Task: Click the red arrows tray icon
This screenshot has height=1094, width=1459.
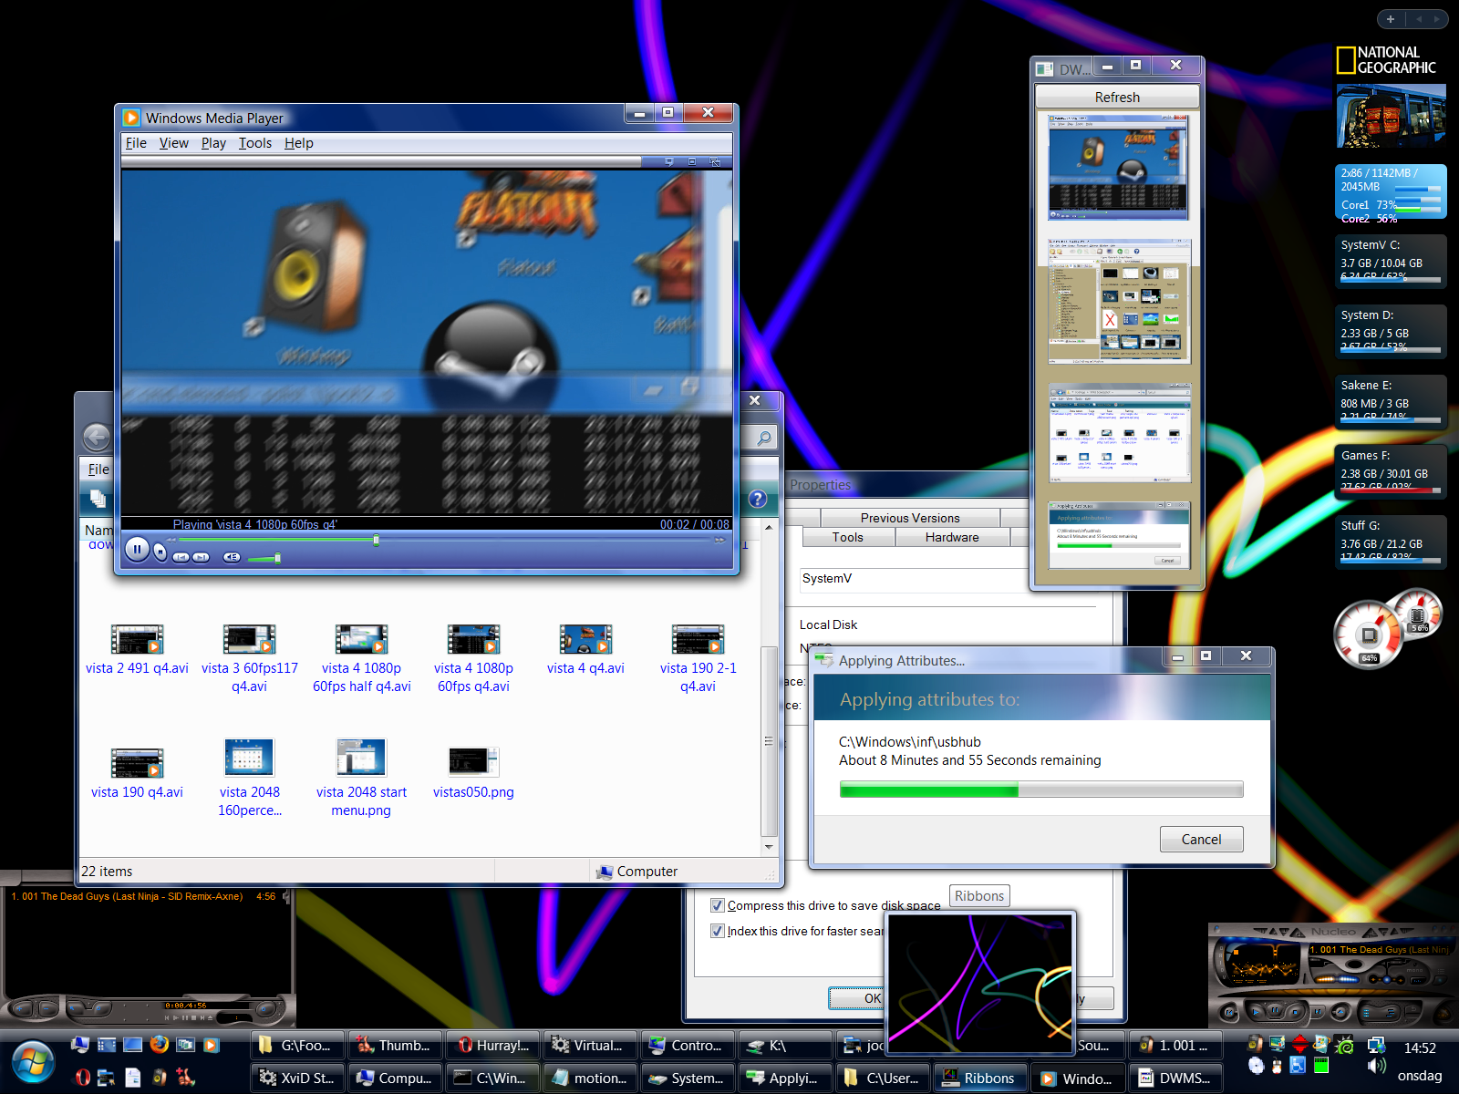Action: [1299, 1045]
